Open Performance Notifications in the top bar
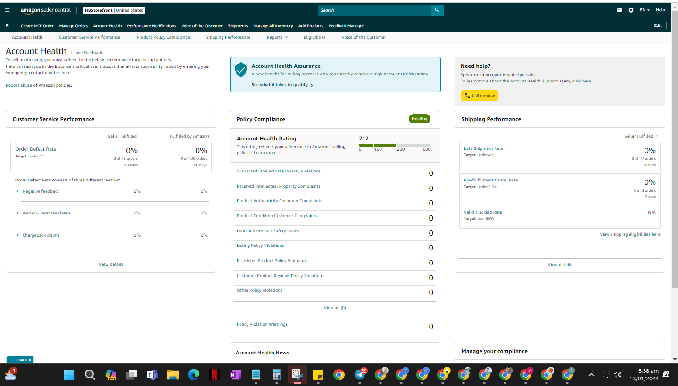Viewport: 678px width, 386px height. [x=151, y=26]
